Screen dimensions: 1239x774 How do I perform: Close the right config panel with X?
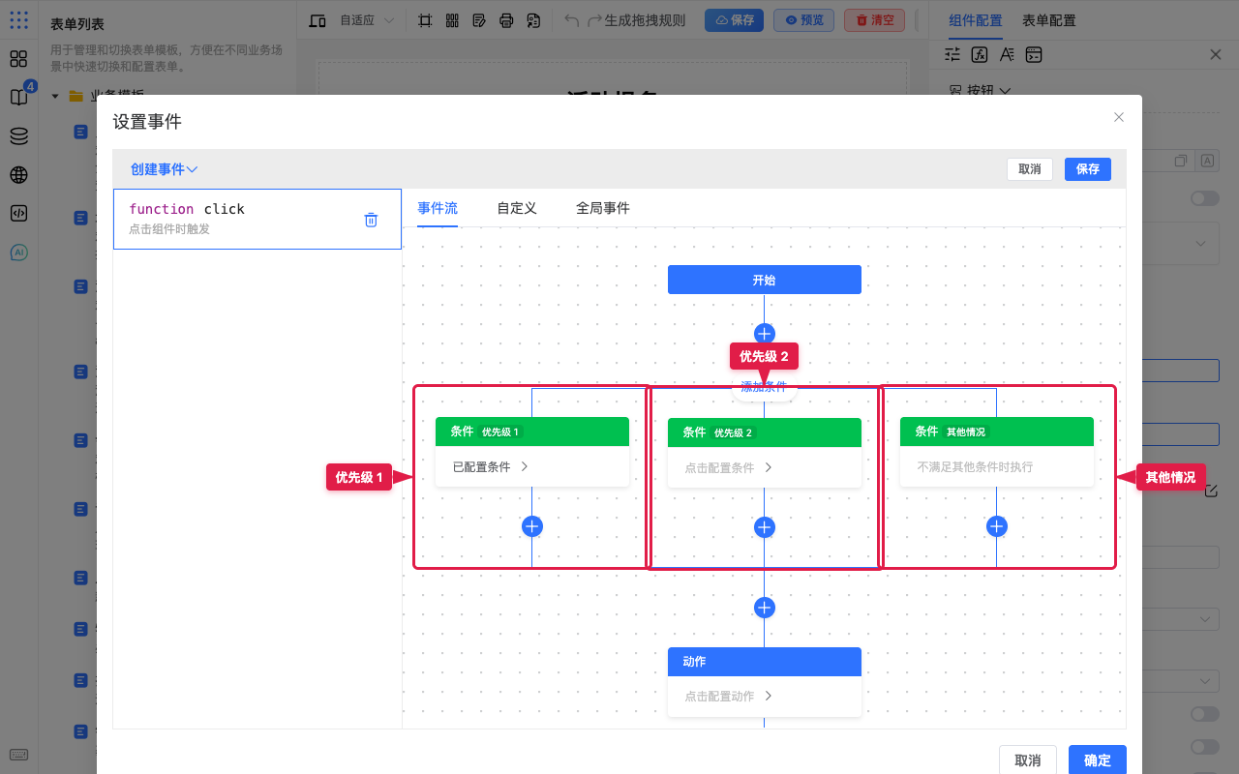[x=1216, y=54]
